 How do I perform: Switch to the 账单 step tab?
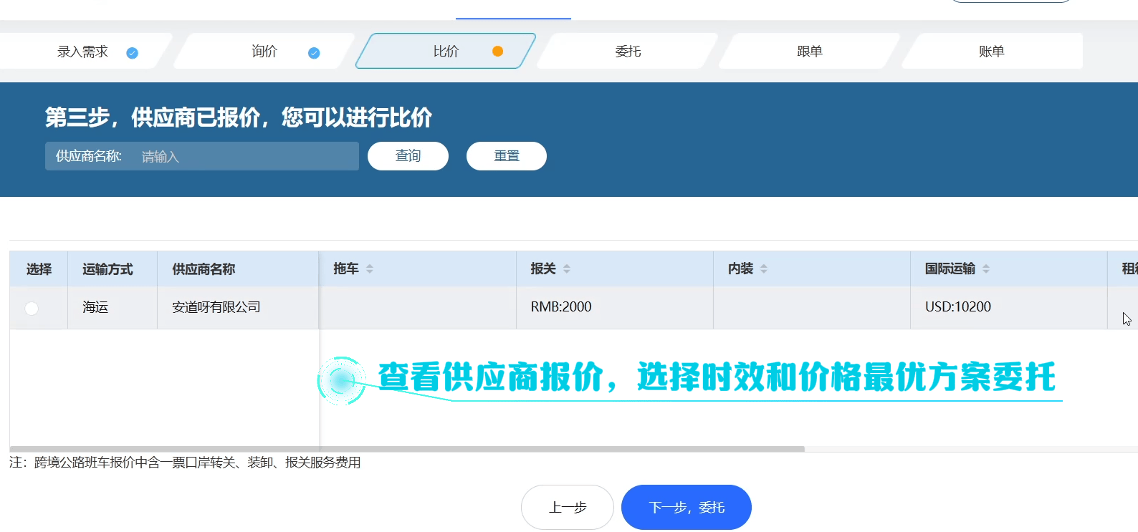coord(992,52)
